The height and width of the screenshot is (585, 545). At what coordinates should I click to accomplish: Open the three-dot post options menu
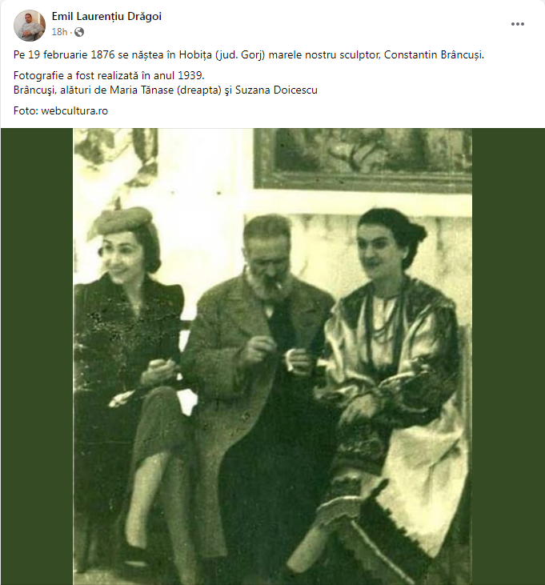pyautogui.click(x=518, y=24)
